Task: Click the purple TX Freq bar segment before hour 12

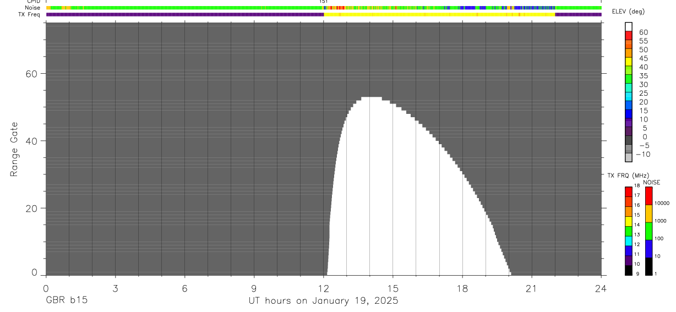Action: pos(185,15)
